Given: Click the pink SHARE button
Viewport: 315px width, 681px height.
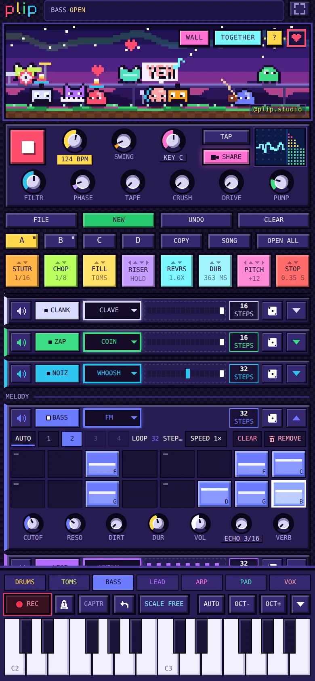Looking at the screenshot, I should pos(226,157).
